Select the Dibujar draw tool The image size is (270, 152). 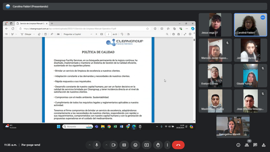(26, 34)
